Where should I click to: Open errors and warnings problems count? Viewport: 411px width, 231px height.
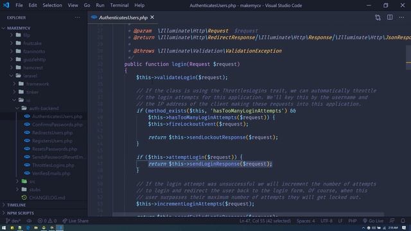pos(47,221)
